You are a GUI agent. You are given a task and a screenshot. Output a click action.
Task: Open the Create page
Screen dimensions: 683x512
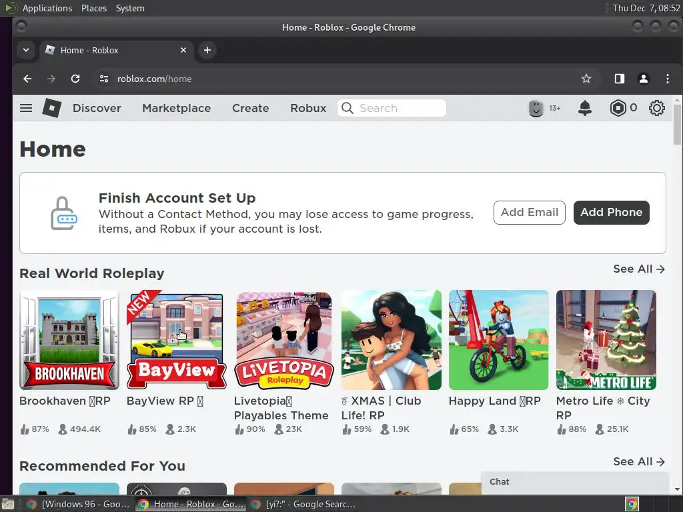[251, 108]
